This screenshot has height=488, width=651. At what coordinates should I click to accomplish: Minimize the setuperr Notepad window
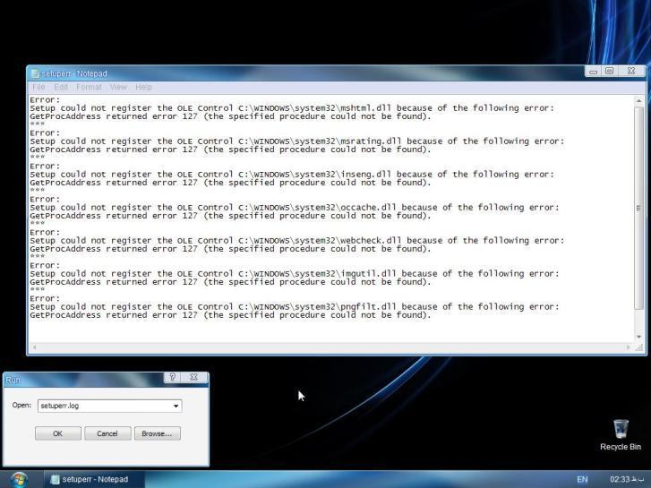[594, 72]
